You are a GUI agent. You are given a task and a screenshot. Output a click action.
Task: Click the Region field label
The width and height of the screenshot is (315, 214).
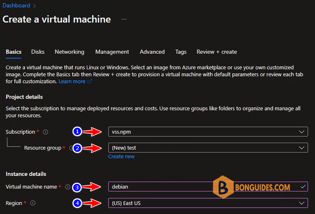point(14,203)
